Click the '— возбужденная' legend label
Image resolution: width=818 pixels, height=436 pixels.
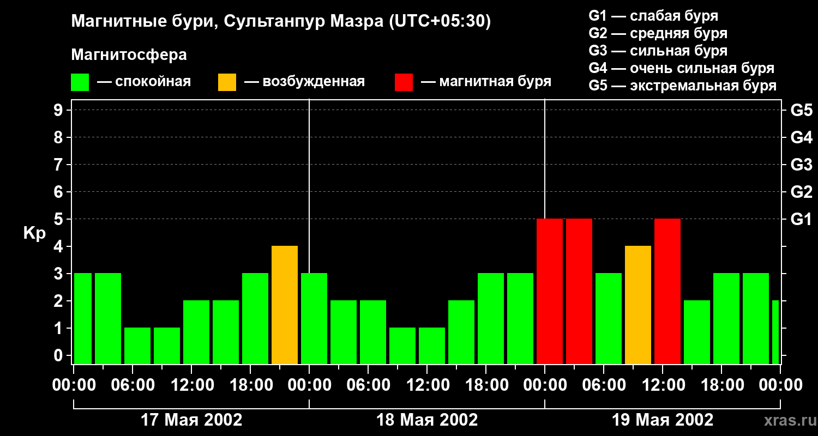click(x=304, y=82)
